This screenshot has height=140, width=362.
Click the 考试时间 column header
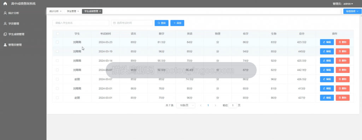coord(105,34)
